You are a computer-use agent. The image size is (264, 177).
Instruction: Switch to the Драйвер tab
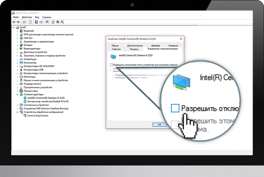point(155,46)
